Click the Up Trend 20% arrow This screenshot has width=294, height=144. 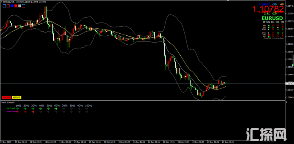[x=25, y=109]
